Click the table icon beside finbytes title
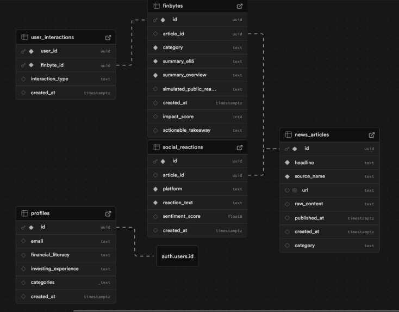The height and width of the screenshot is (312, 399). coord(157,5)
